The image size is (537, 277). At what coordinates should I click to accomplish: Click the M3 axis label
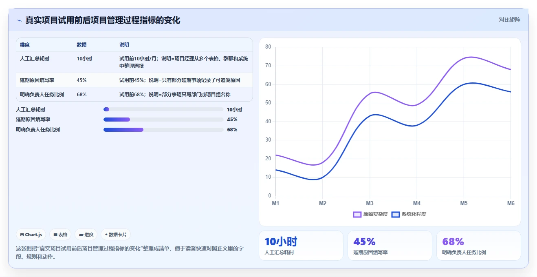coord(370,203)
